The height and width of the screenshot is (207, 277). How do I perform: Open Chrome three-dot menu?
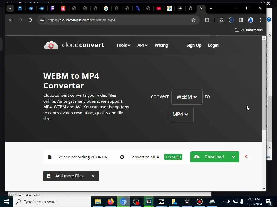click(260, 20)
